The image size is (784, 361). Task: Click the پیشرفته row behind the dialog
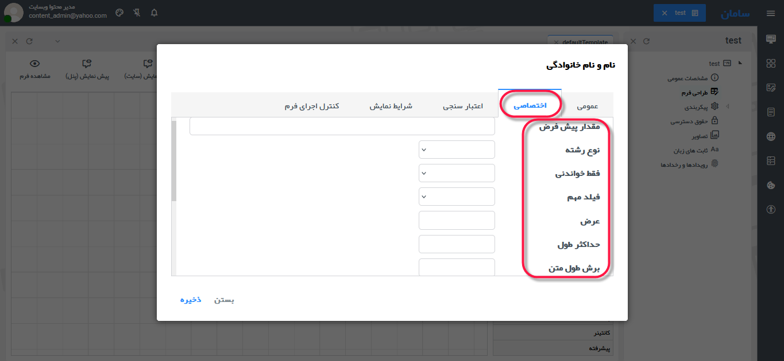point(553,348)
